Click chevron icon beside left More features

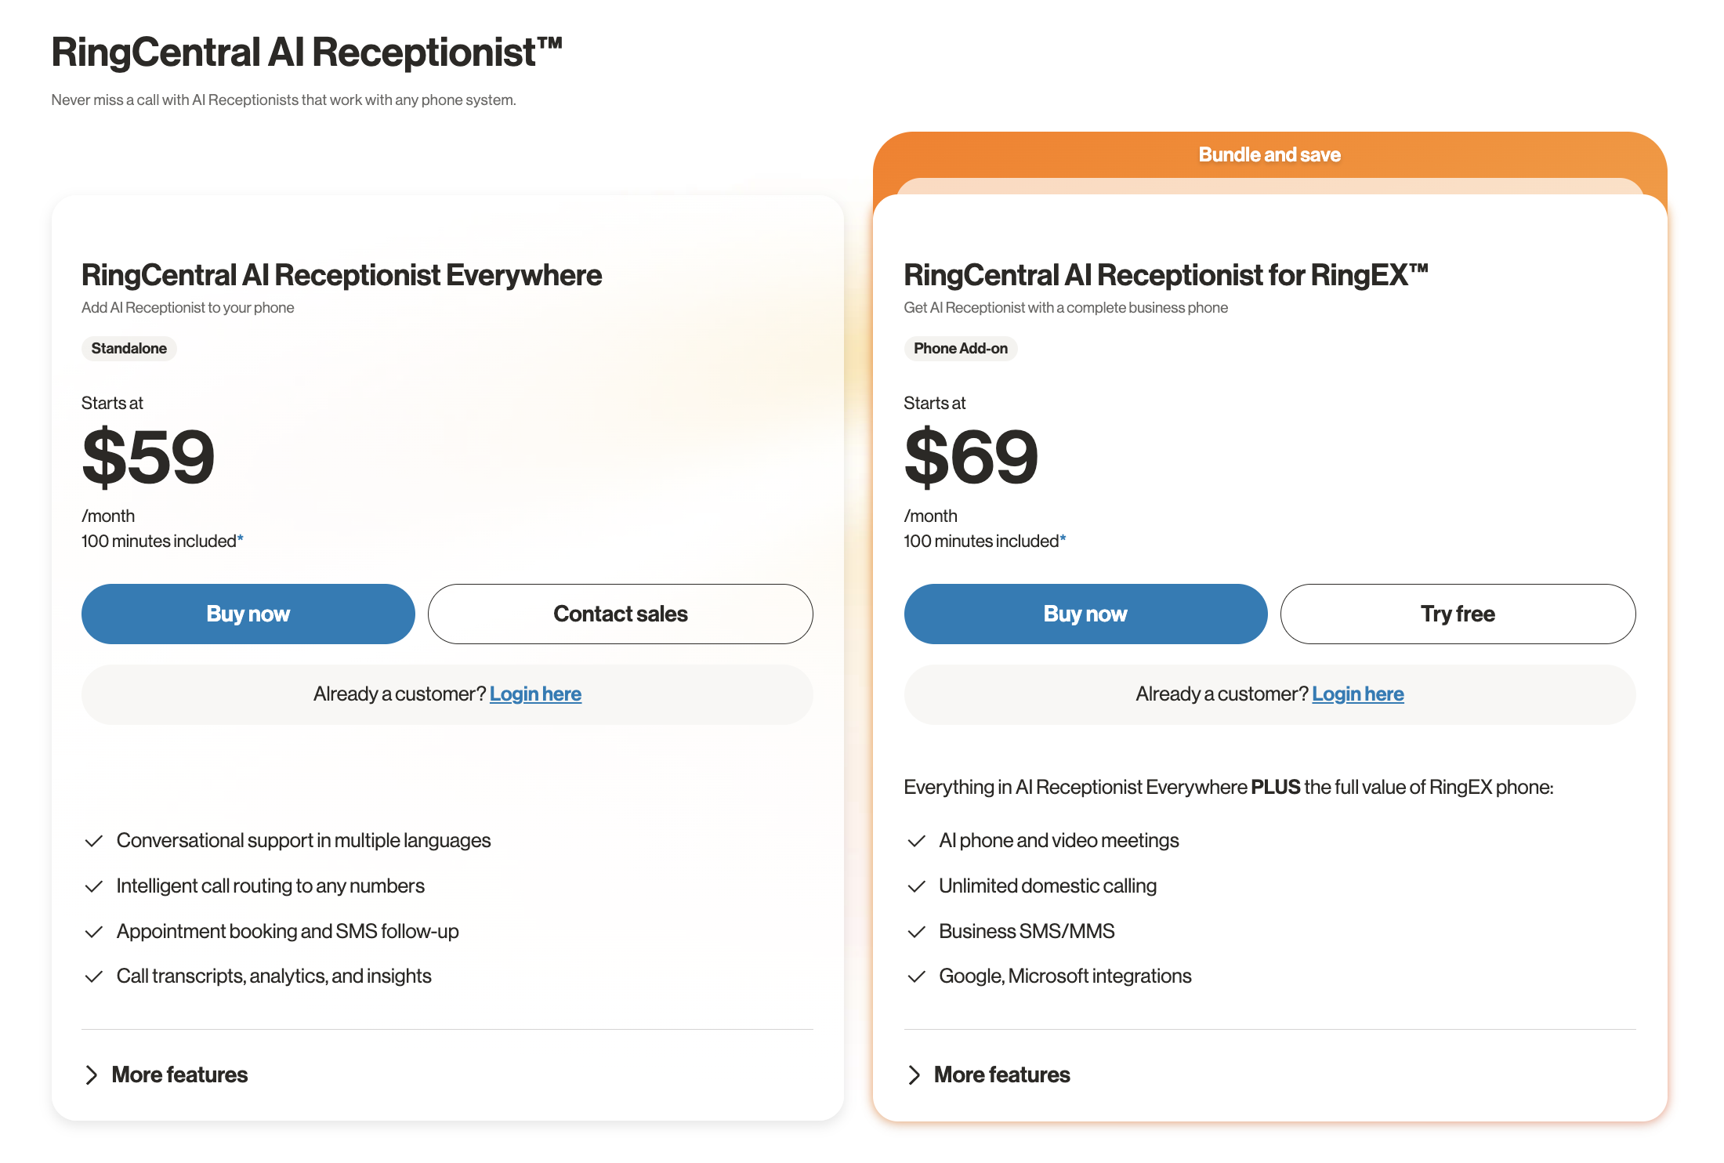(92, 1075)
